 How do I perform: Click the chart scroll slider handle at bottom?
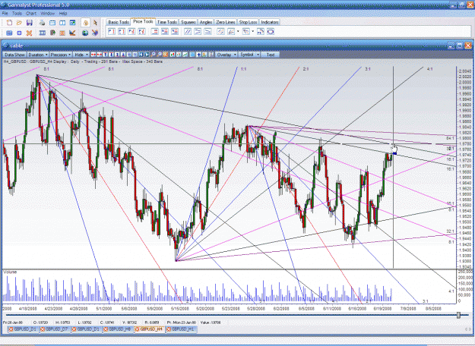tap(458, 315)
